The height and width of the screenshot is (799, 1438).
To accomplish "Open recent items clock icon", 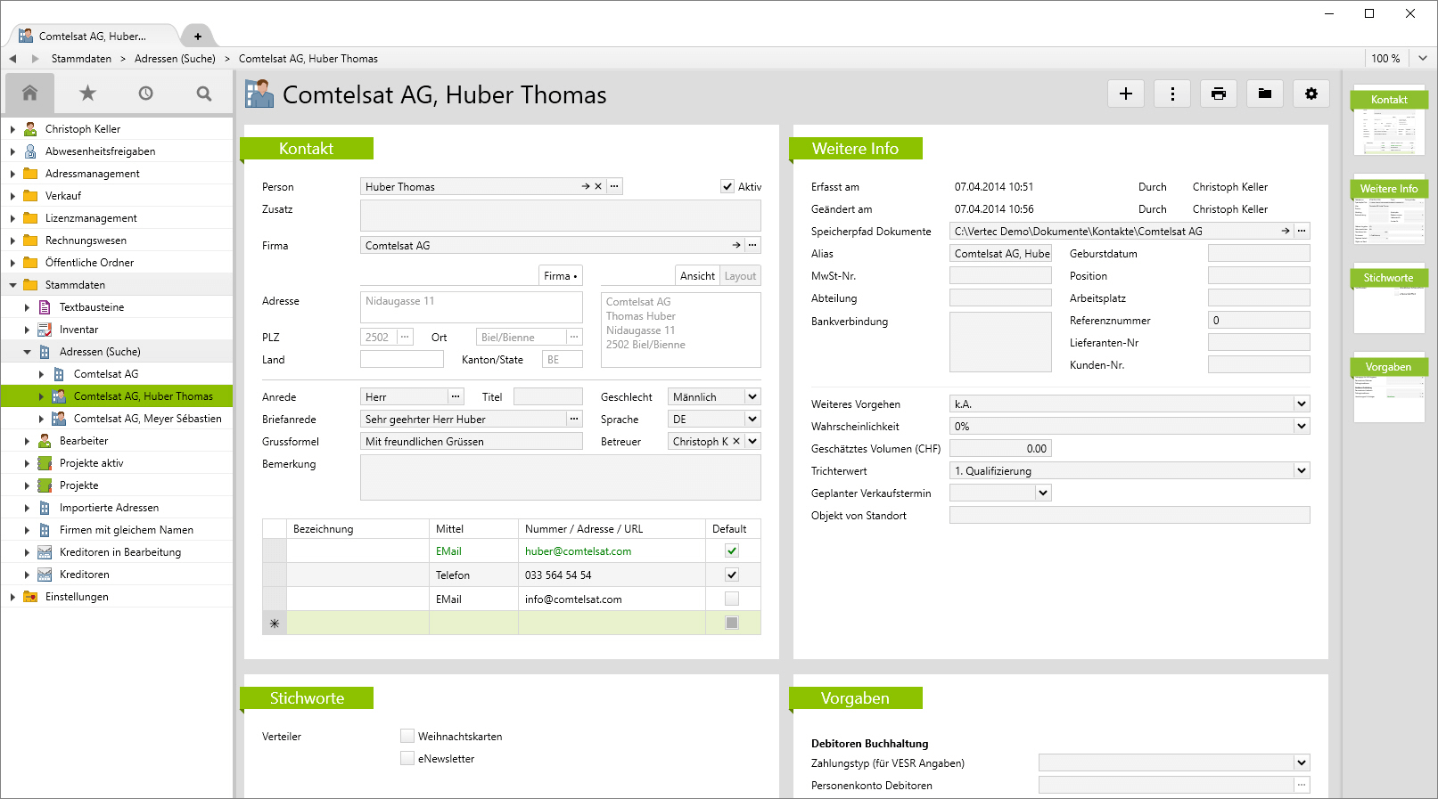I will 145,93.
